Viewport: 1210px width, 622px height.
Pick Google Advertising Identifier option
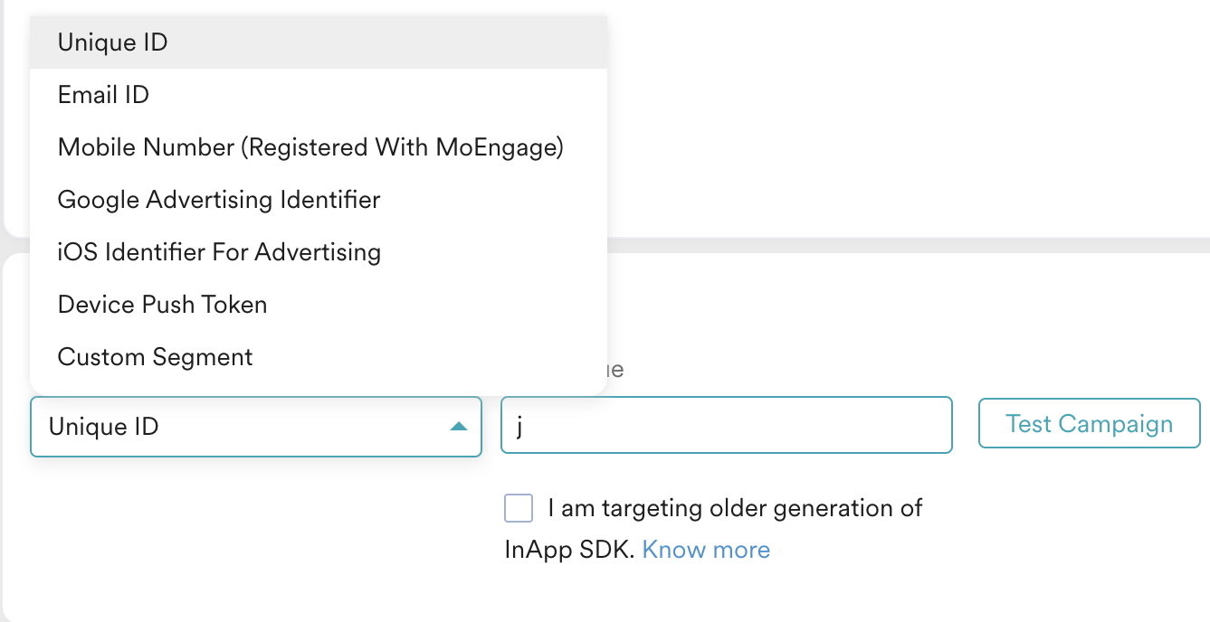point(218,200)
